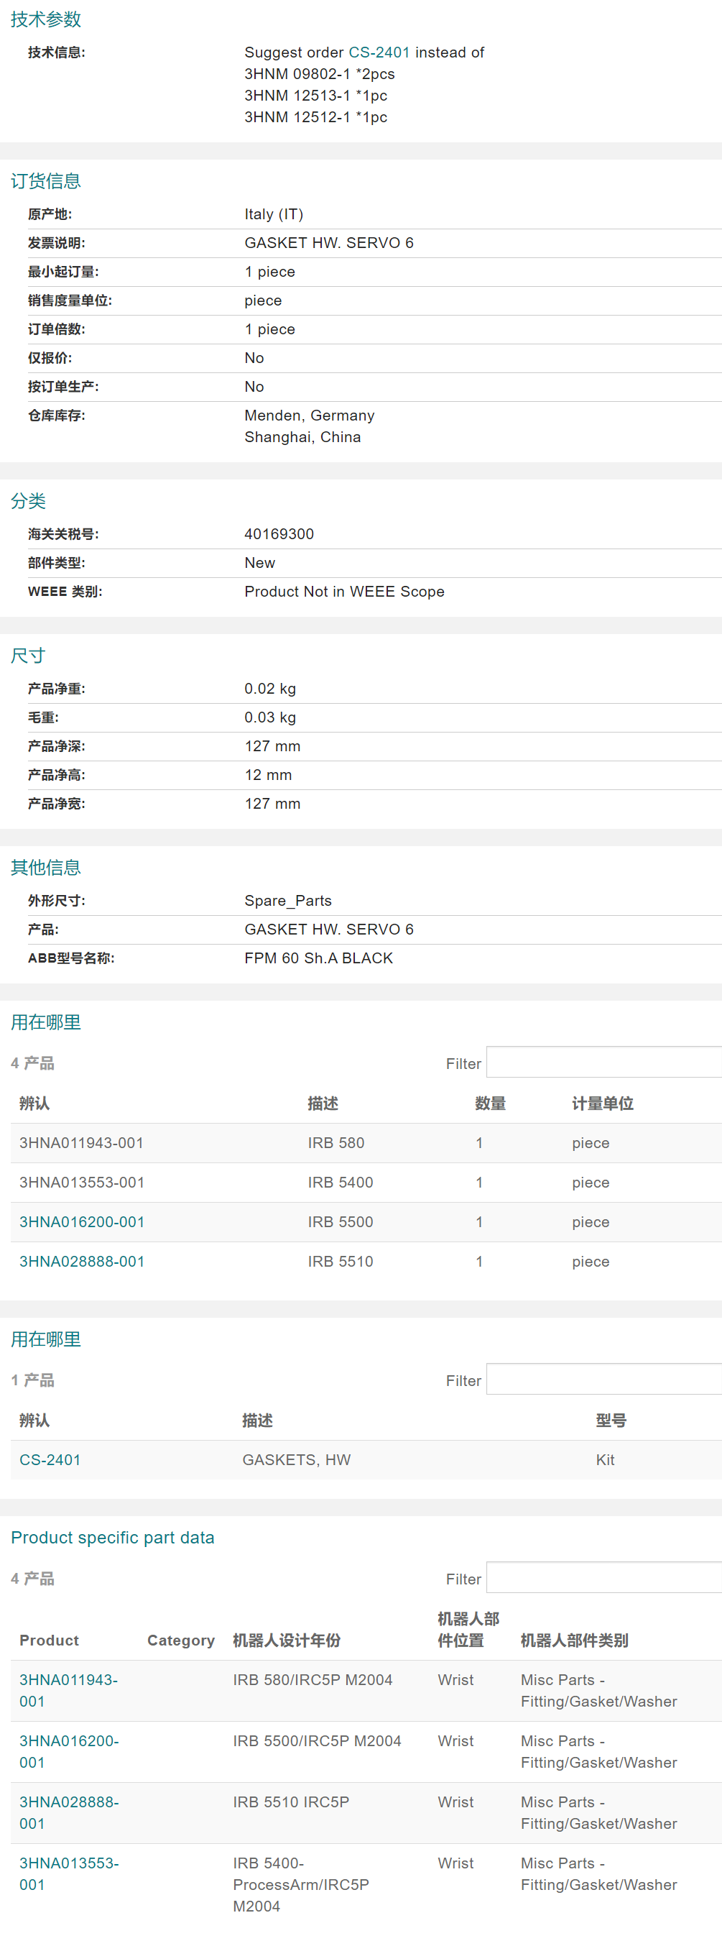The height and width of the screenshot is (1941, 722).
Task: Sort by the 机器人部件位置 column header
Action: [x=468, y=1629]
